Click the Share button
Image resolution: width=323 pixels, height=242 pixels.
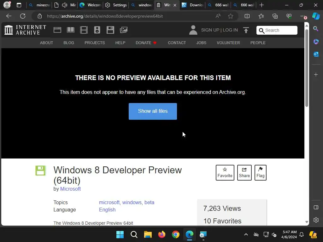244,173
